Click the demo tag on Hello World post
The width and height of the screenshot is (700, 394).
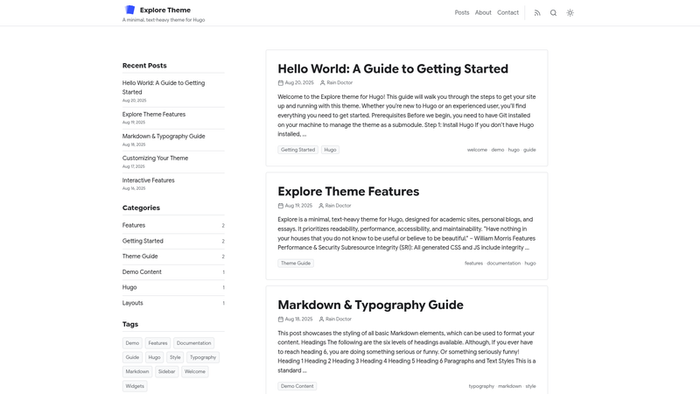point(497,150)
